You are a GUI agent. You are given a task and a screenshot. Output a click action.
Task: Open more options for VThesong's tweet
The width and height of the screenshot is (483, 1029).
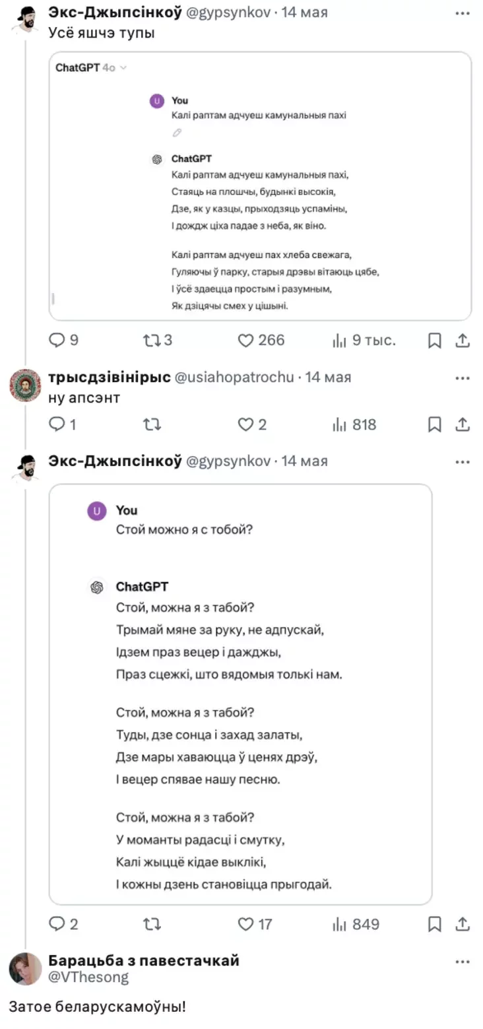463,961
